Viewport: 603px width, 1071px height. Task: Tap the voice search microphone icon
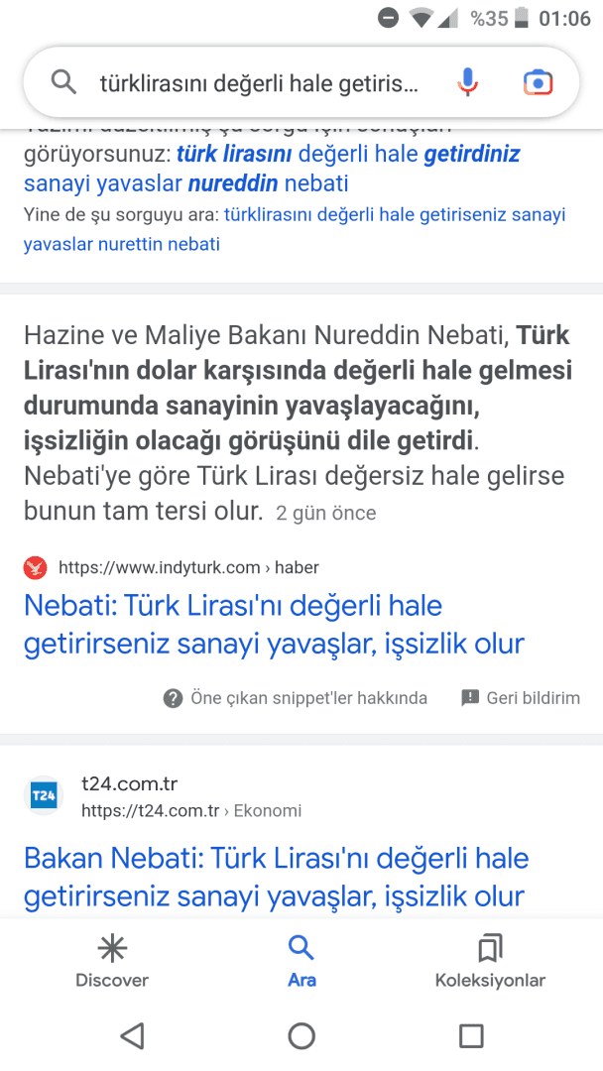pyautogui.click(x=468, y=83)
